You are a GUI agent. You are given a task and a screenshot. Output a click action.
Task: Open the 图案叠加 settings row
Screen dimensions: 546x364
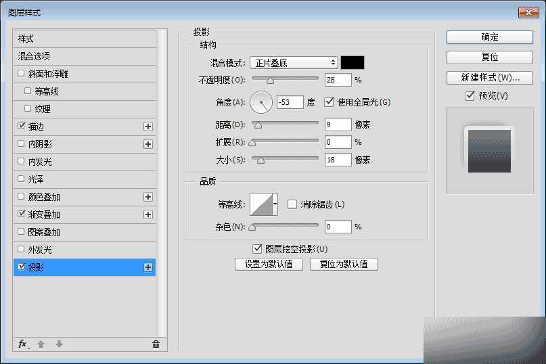85,232
